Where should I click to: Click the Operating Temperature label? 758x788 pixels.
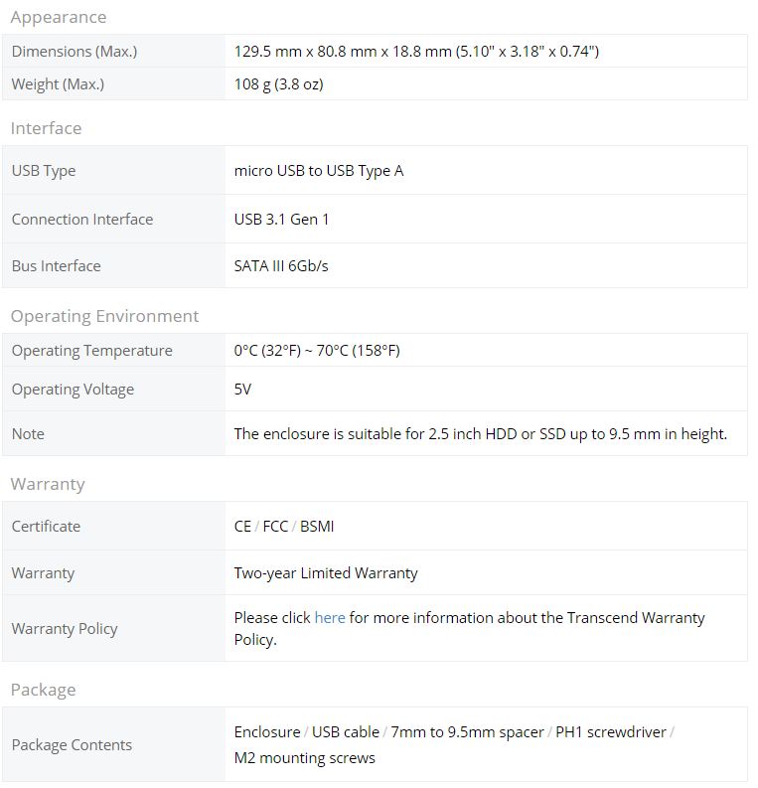click(92, 351)
